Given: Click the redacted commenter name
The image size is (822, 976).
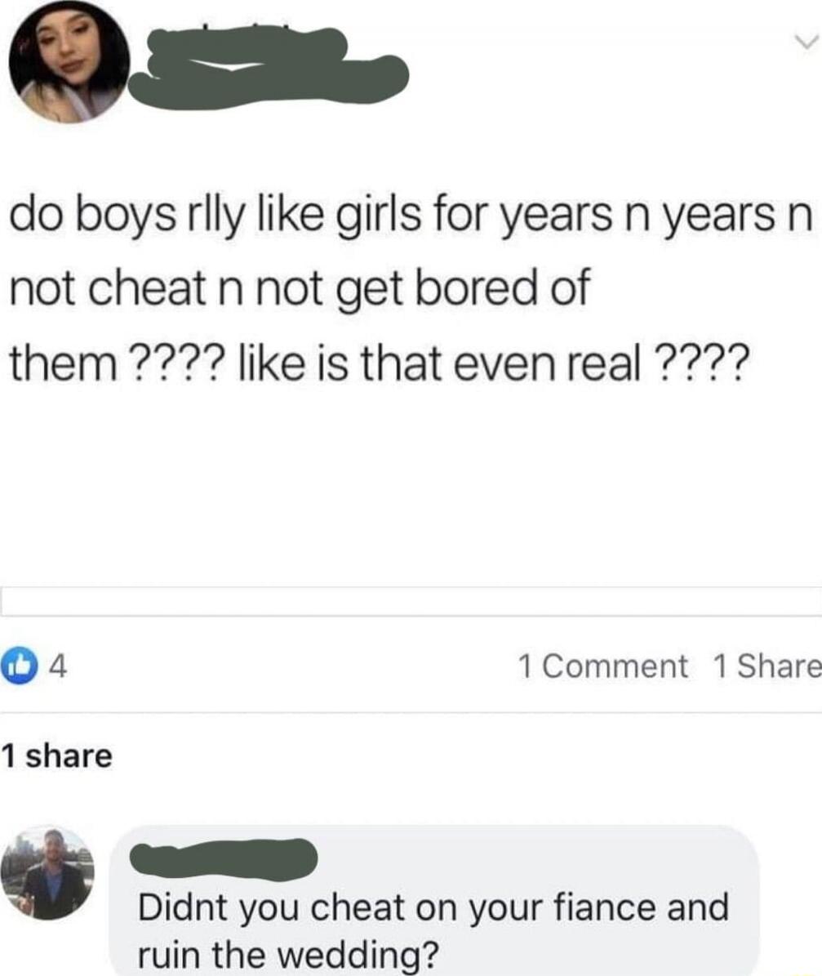Looking at the screenshot, I should point(224,859).
